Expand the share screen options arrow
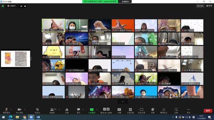 click(97, 110)
